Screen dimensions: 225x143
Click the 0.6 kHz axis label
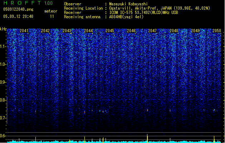click(x=3, y=136)
